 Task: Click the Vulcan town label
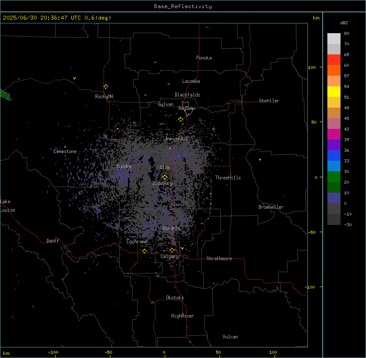(231, 337)
